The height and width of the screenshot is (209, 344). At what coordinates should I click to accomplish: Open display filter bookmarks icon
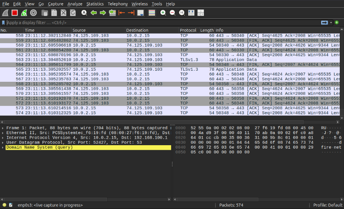pos(3,23)
